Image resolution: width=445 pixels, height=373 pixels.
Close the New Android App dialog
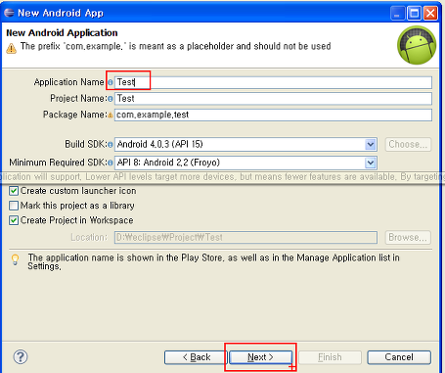coord(430,14)
